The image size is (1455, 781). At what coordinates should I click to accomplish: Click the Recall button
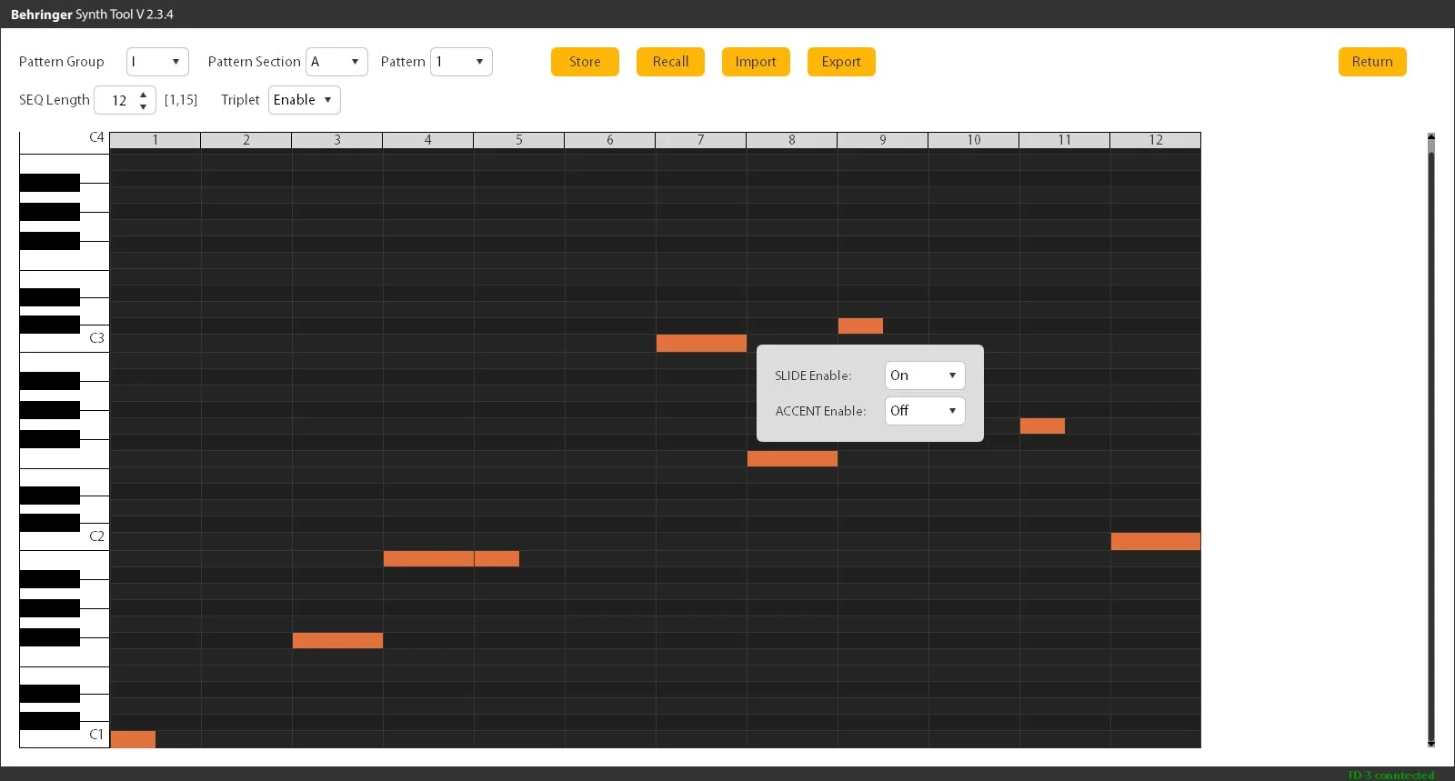click(x=670, y=62)
